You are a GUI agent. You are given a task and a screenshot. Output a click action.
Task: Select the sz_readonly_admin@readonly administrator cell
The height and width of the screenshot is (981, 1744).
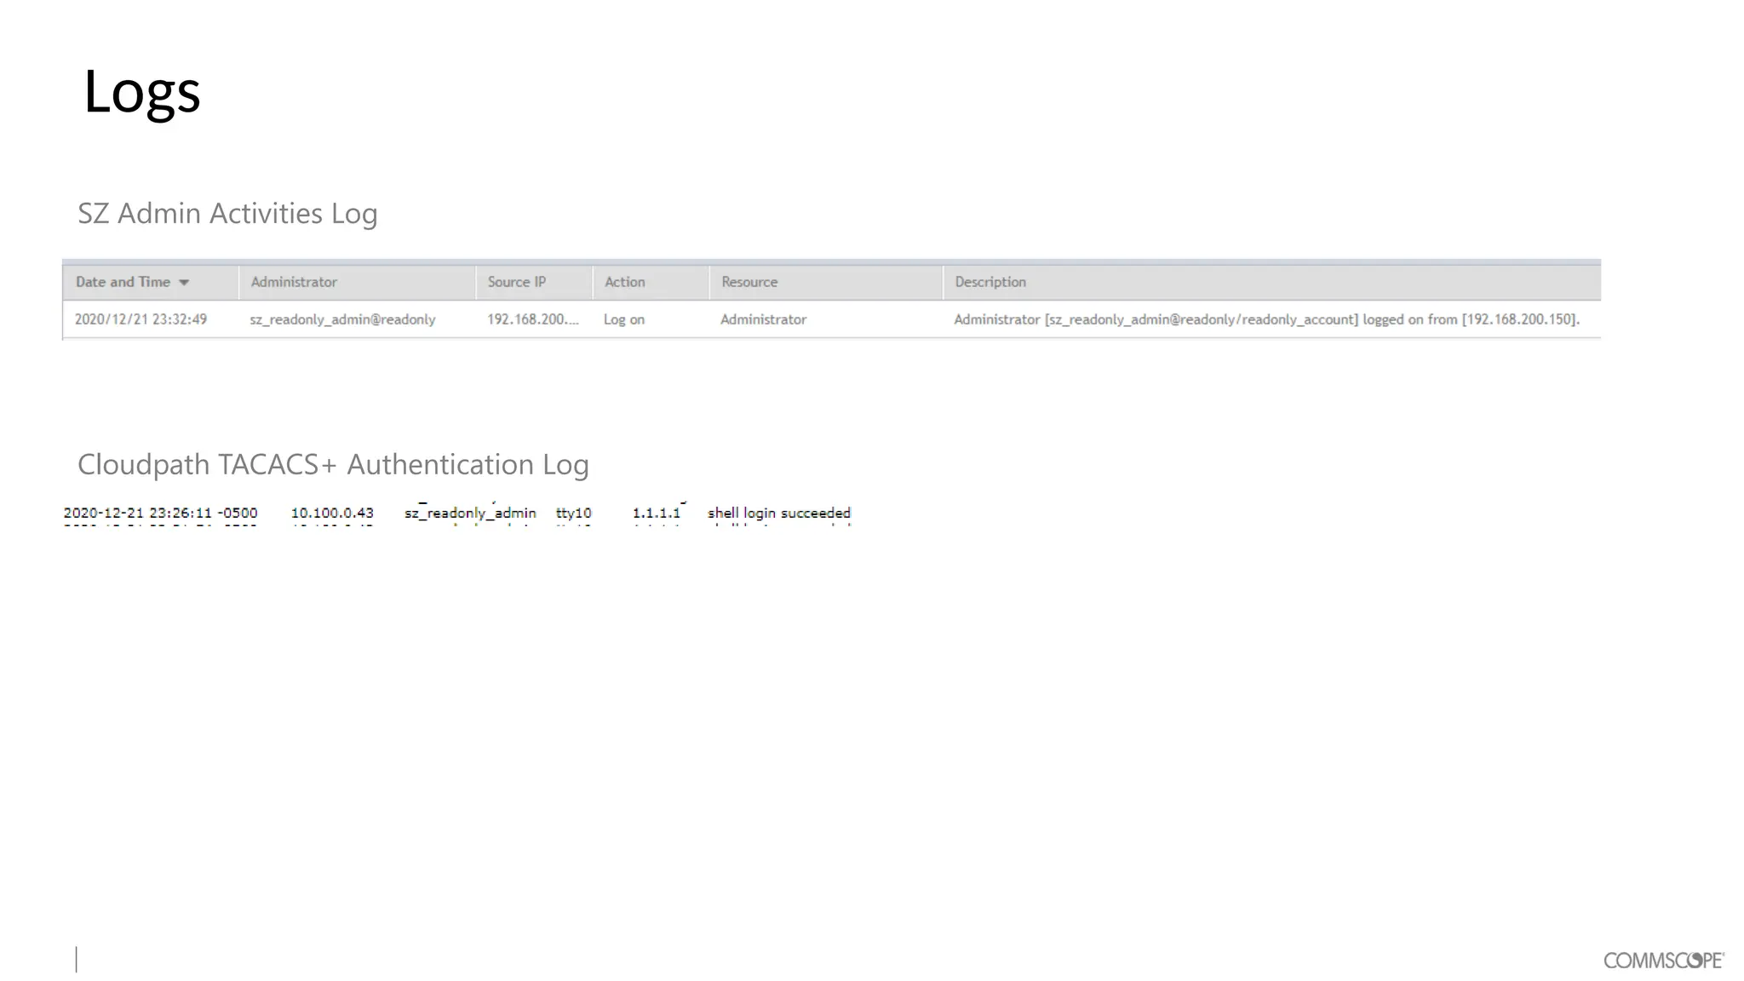coord(342,319)
